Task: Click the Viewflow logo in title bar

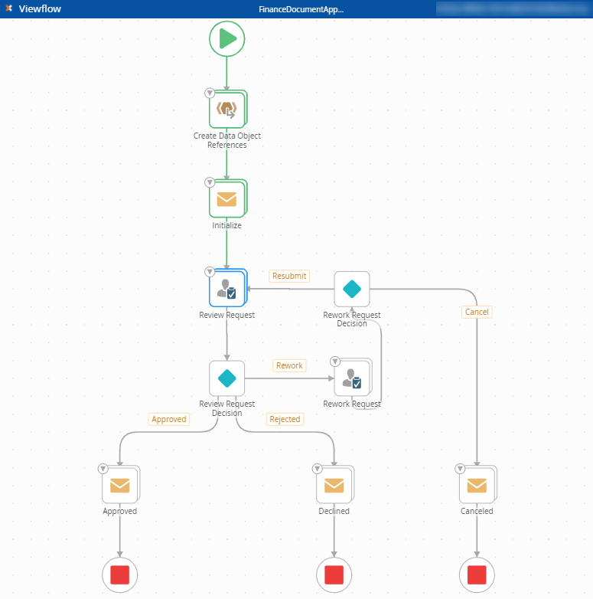Action: click(8, 8)
